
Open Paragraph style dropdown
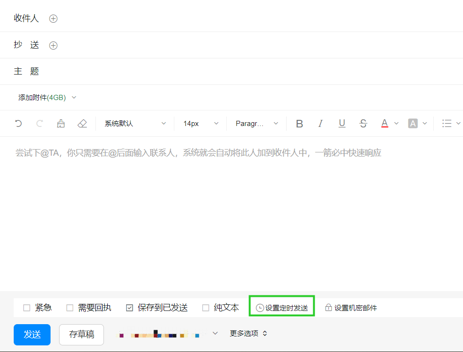257,124
